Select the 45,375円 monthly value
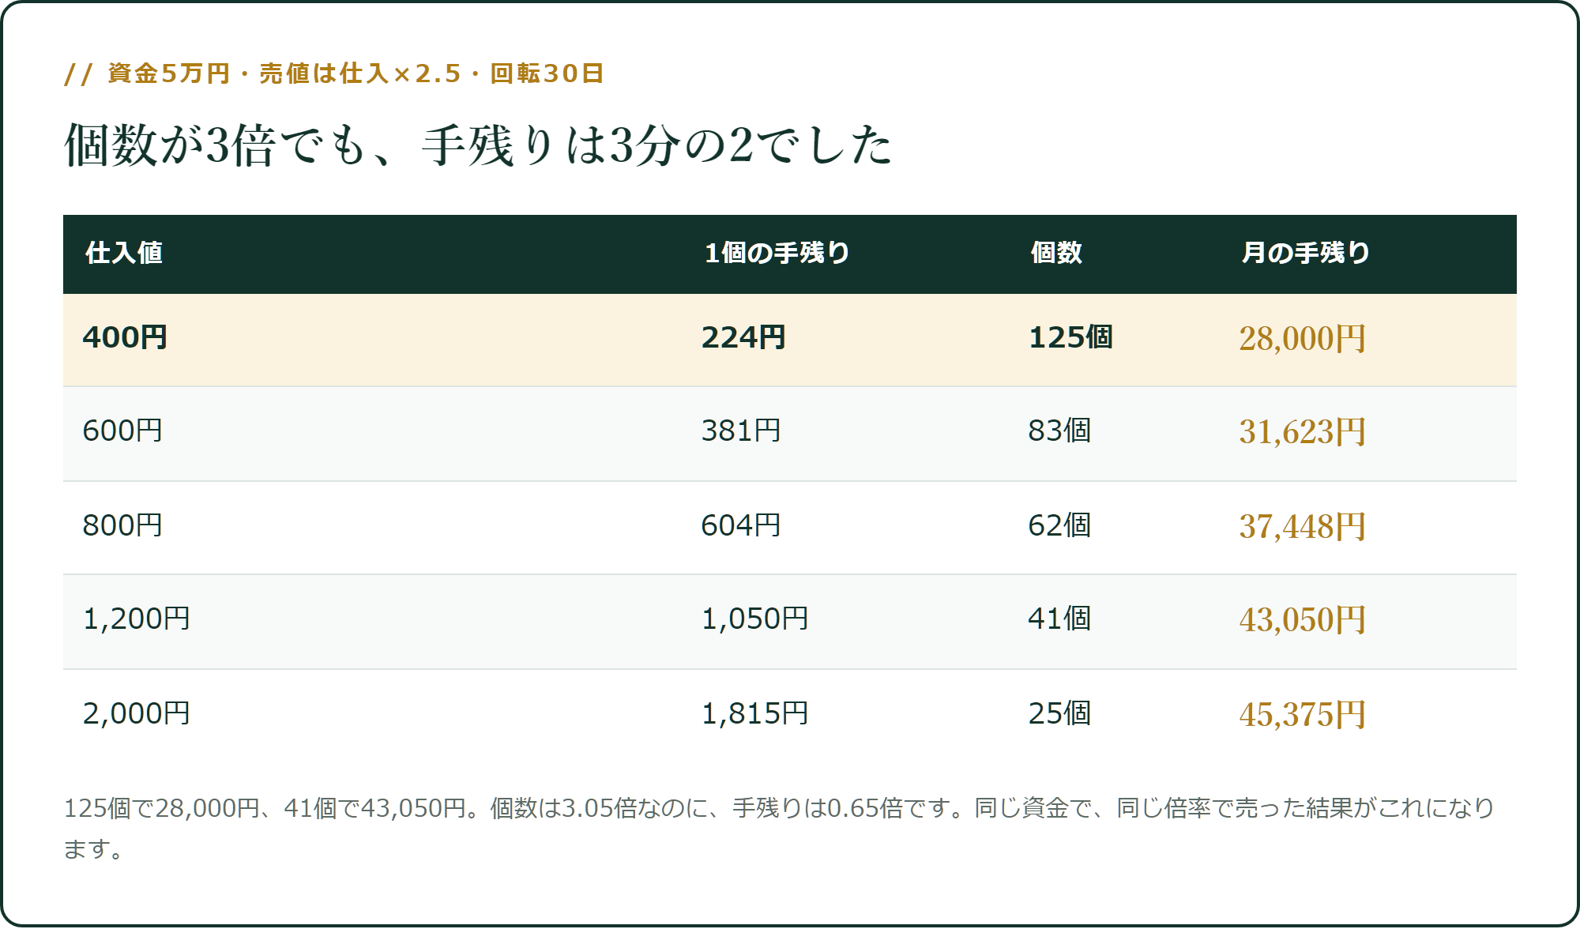This screenshot has height=929, width=1580. tap(1302, 715)
